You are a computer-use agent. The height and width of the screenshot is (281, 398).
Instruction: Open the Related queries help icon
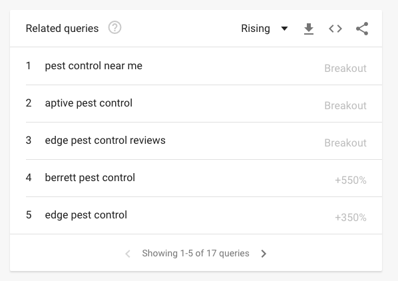click(x=114, y=28)
